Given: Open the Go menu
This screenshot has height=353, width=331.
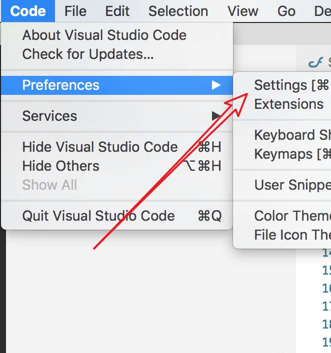Looking at the screenshot, I should click(x=286, y=11).
